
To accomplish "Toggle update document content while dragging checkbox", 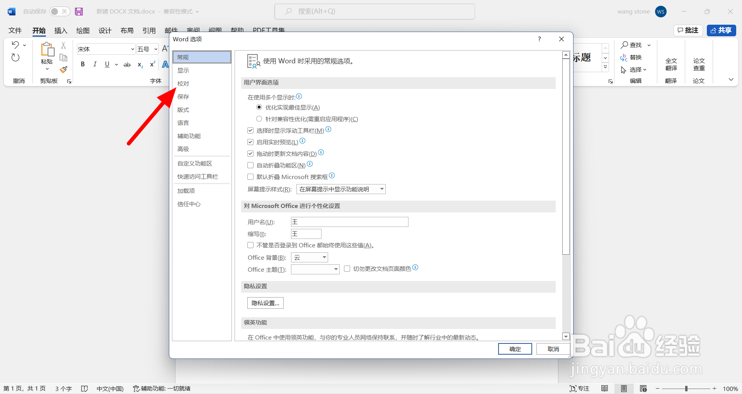I will [x=250, y=154].
